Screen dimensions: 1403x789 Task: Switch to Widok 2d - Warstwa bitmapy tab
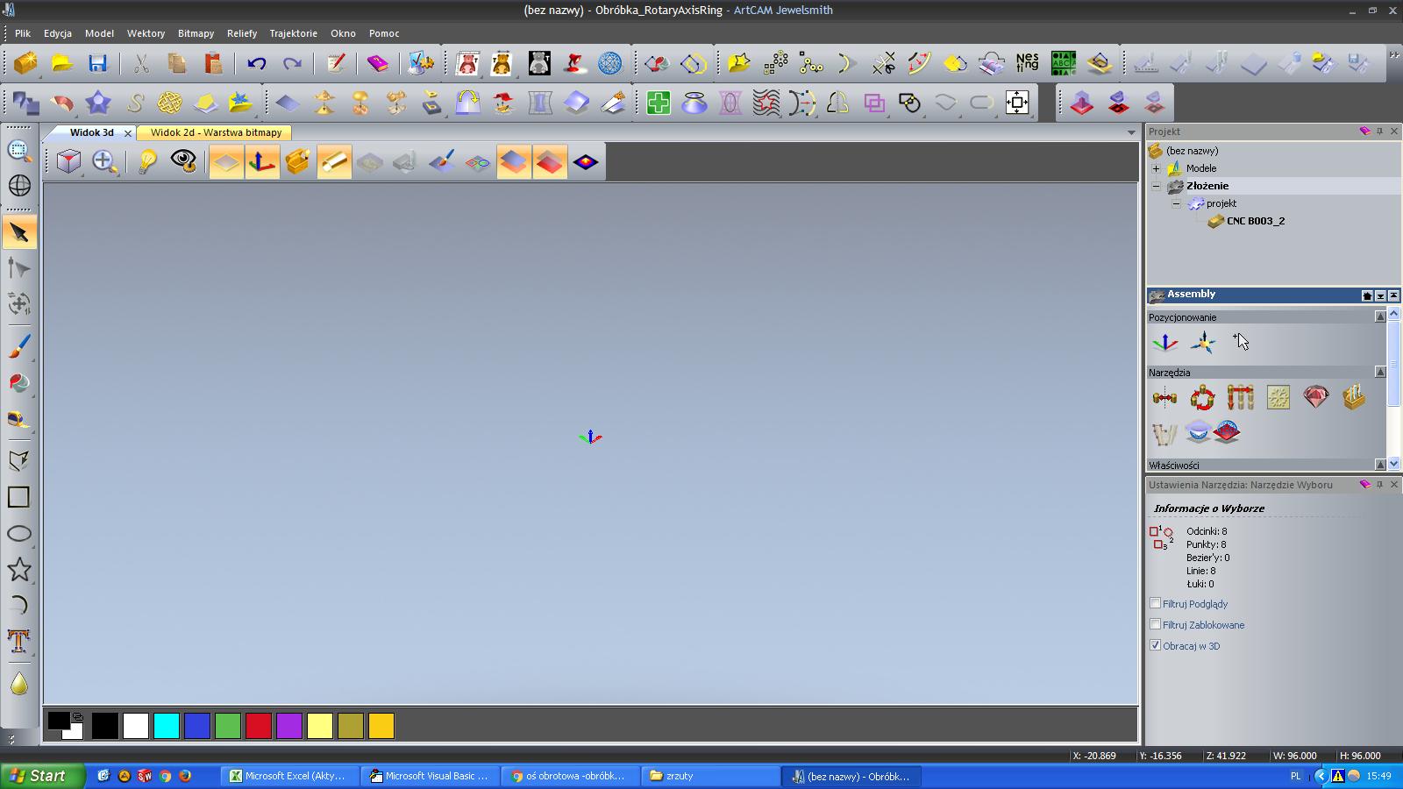coord(216,132)
